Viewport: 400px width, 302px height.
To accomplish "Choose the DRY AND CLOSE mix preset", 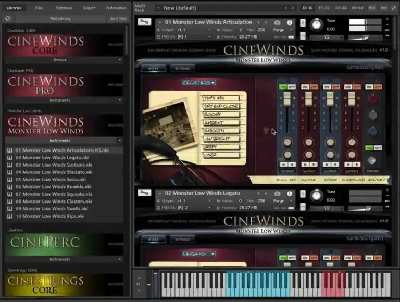I will coord(221,106).
